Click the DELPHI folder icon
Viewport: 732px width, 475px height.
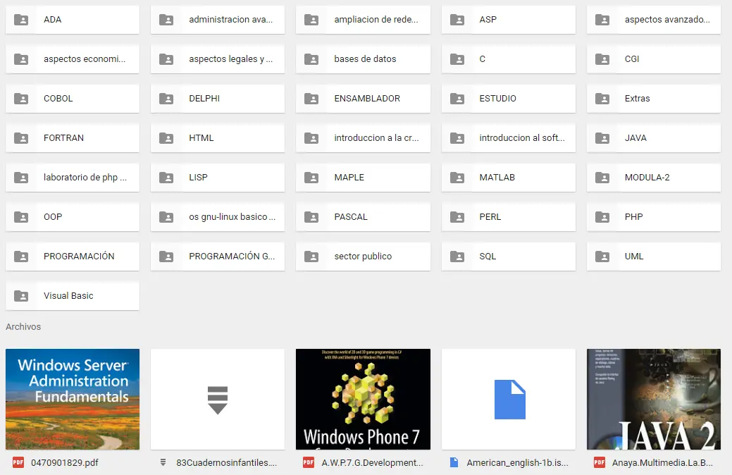(x=166, y=99)
